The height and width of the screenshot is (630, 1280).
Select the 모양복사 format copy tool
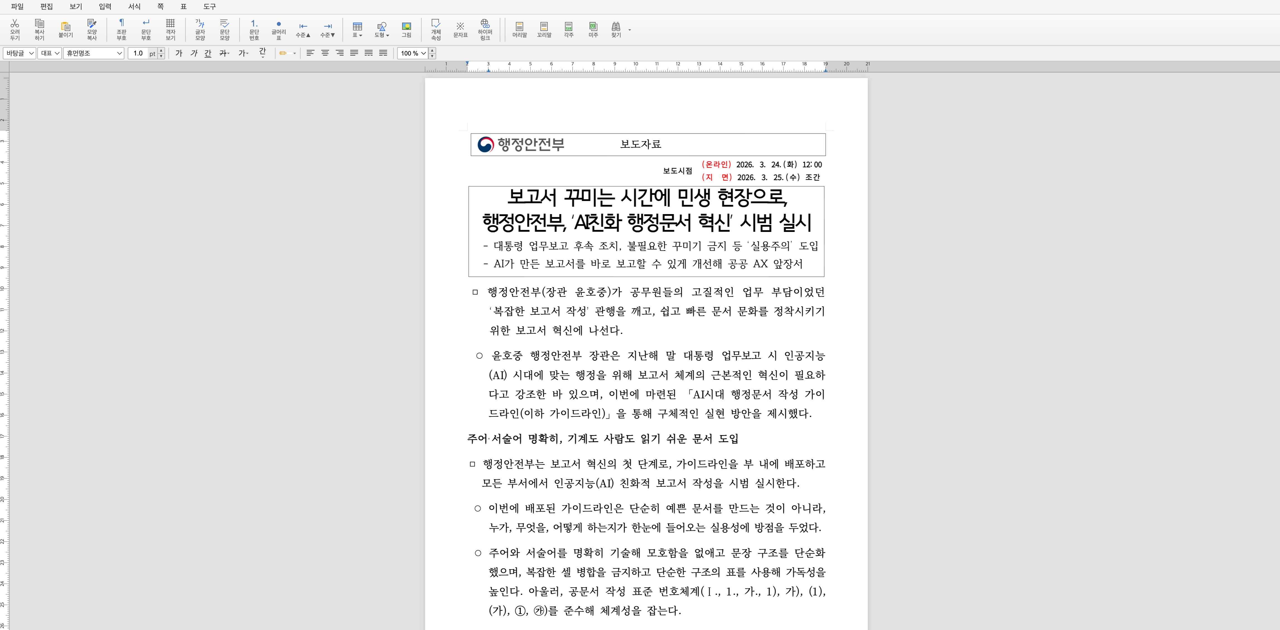pos(92,29)
